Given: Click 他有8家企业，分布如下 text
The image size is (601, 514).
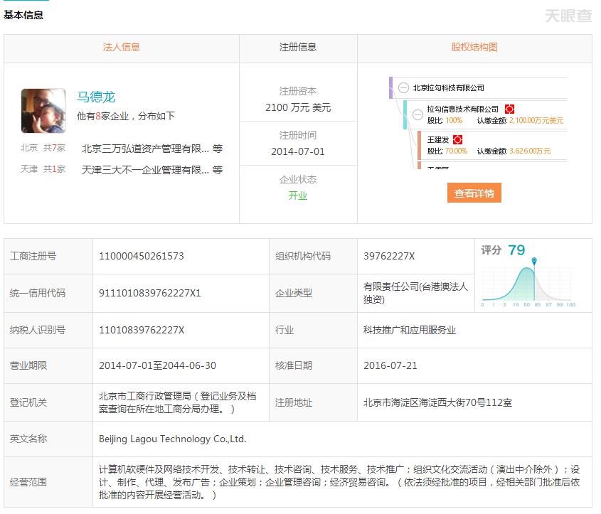Looking at the screenshot, I should point(126,116).
